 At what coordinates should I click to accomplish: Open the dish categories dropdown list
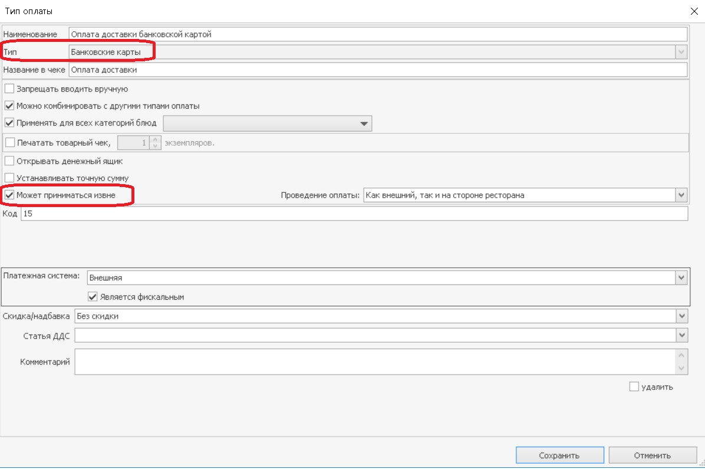pyautogui.click(x=364, y=123)
